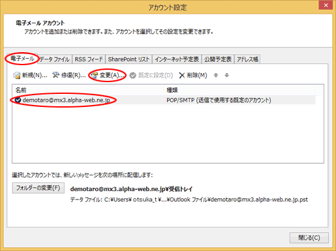Open the RSS フィード tab

pyautogui.click(x=89, y=59)
